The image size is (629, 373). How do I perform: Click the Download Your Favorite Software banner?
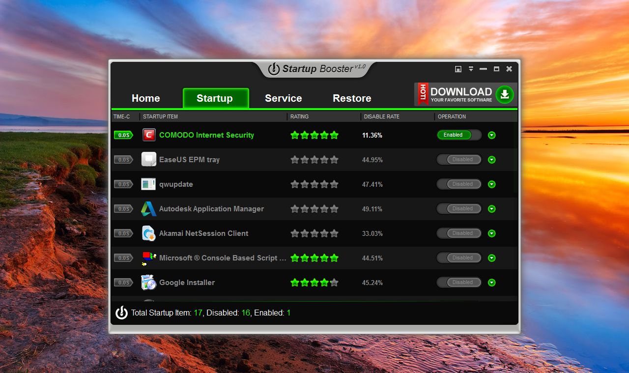pyautogui.click(x=466, y=94)
